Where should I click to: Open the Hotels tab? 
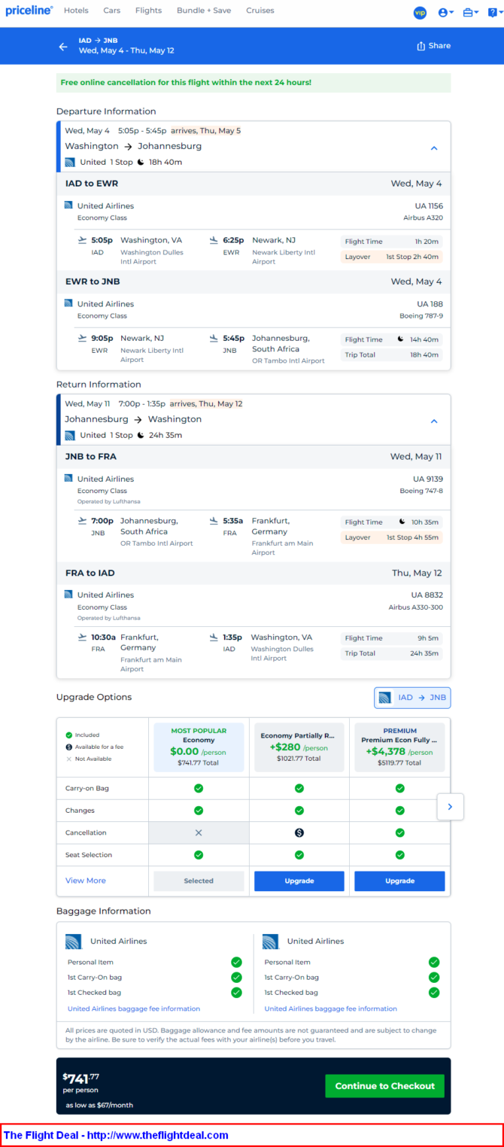pos(76,11)
